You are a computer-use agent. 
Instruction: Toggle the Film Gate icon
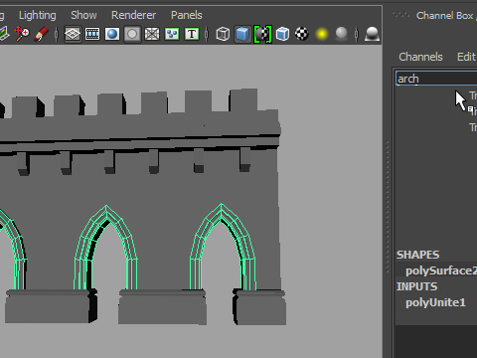pyautogui.click(x=92, y=34)
